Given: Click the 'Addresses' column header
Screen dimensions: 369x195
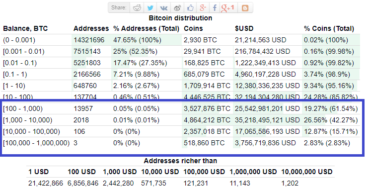Looking at the screenshot, I should (x=91, y=28).
